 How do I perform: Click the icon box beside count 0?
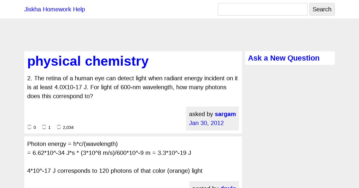[29, 127]
